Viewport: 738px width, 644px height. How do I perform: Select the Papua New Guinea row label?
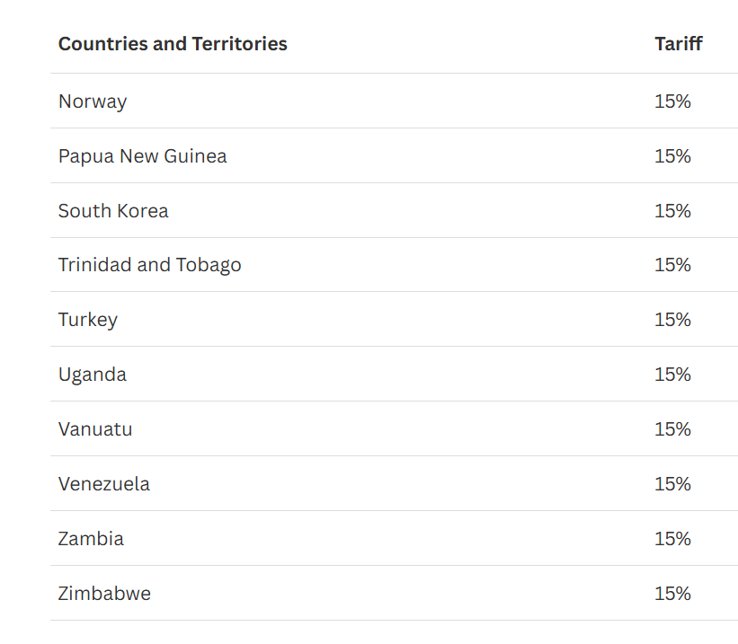(142, 156)
